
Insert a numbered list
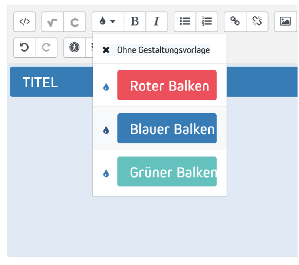pos(207,21)
